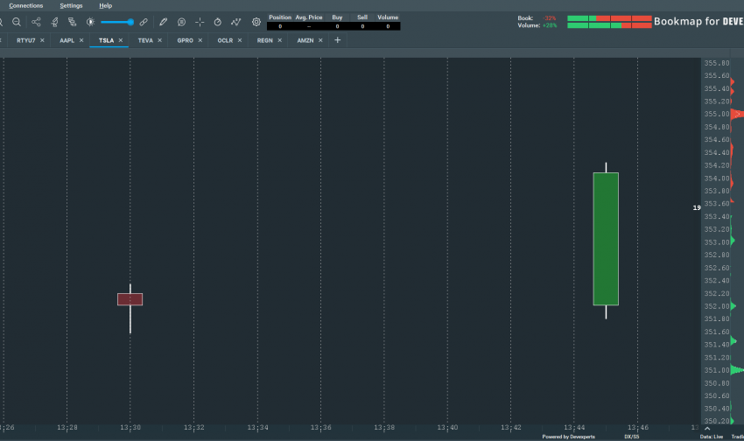Click the Data: Live status text

coord(712,437)
